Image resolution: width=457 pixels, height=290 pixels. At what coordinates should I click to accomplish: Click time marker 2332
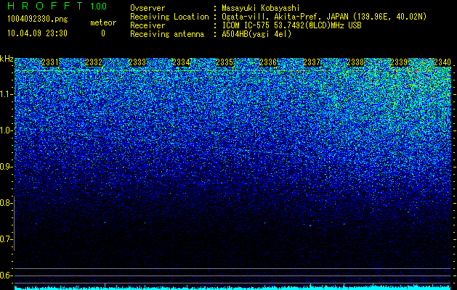tap(94, 62)
